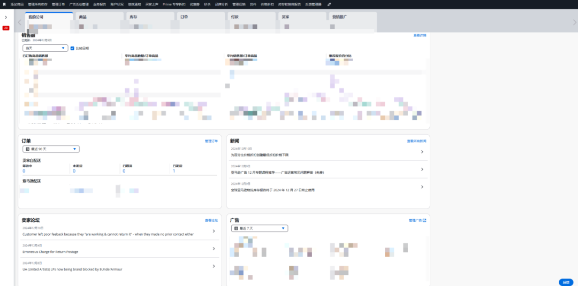Image resolution: width=578 pixels, height=286 pixels.
Task: Open 秒杀 in the top bar
Action: click(x=207, y=4)
